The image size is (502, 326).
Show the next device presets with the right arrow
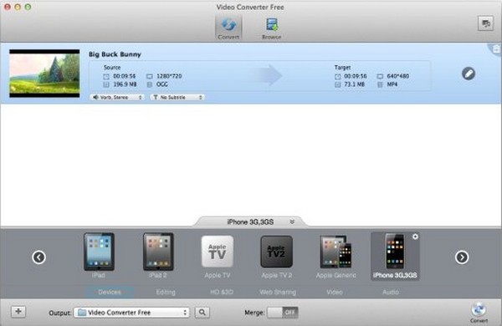point(462,257)
